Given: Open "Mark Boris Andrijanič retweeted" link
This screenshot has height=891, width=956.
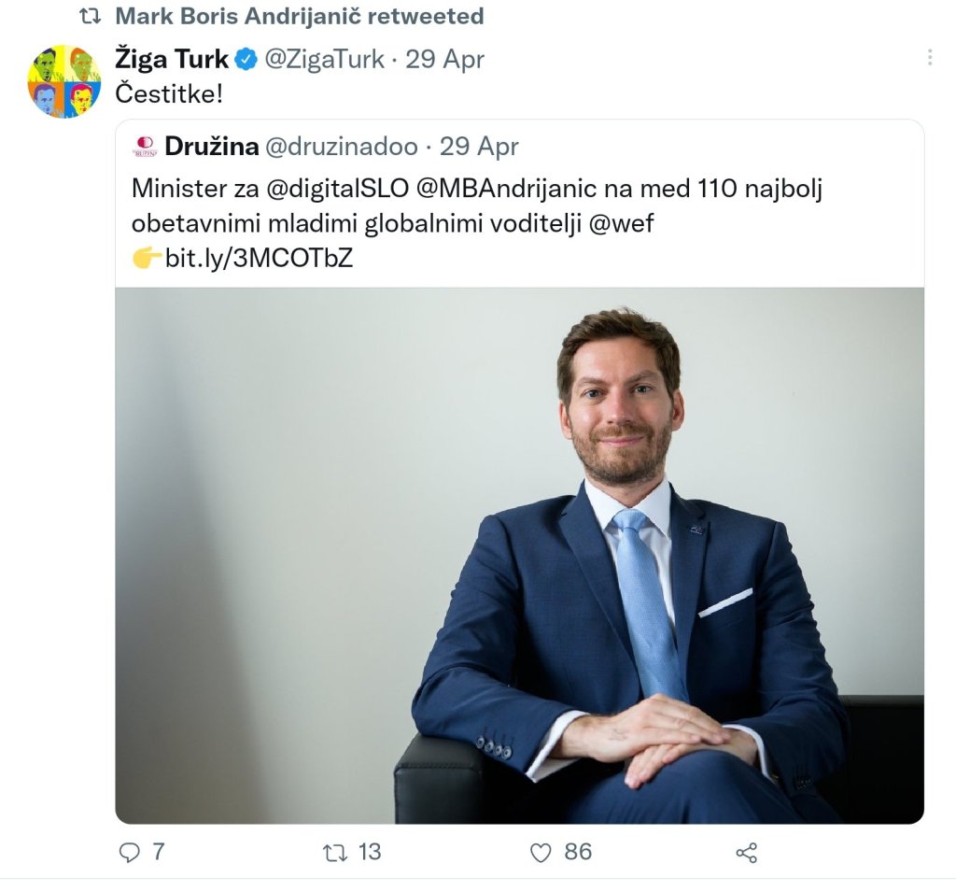Looking at the screenshot, I should (x=300, y=16).
